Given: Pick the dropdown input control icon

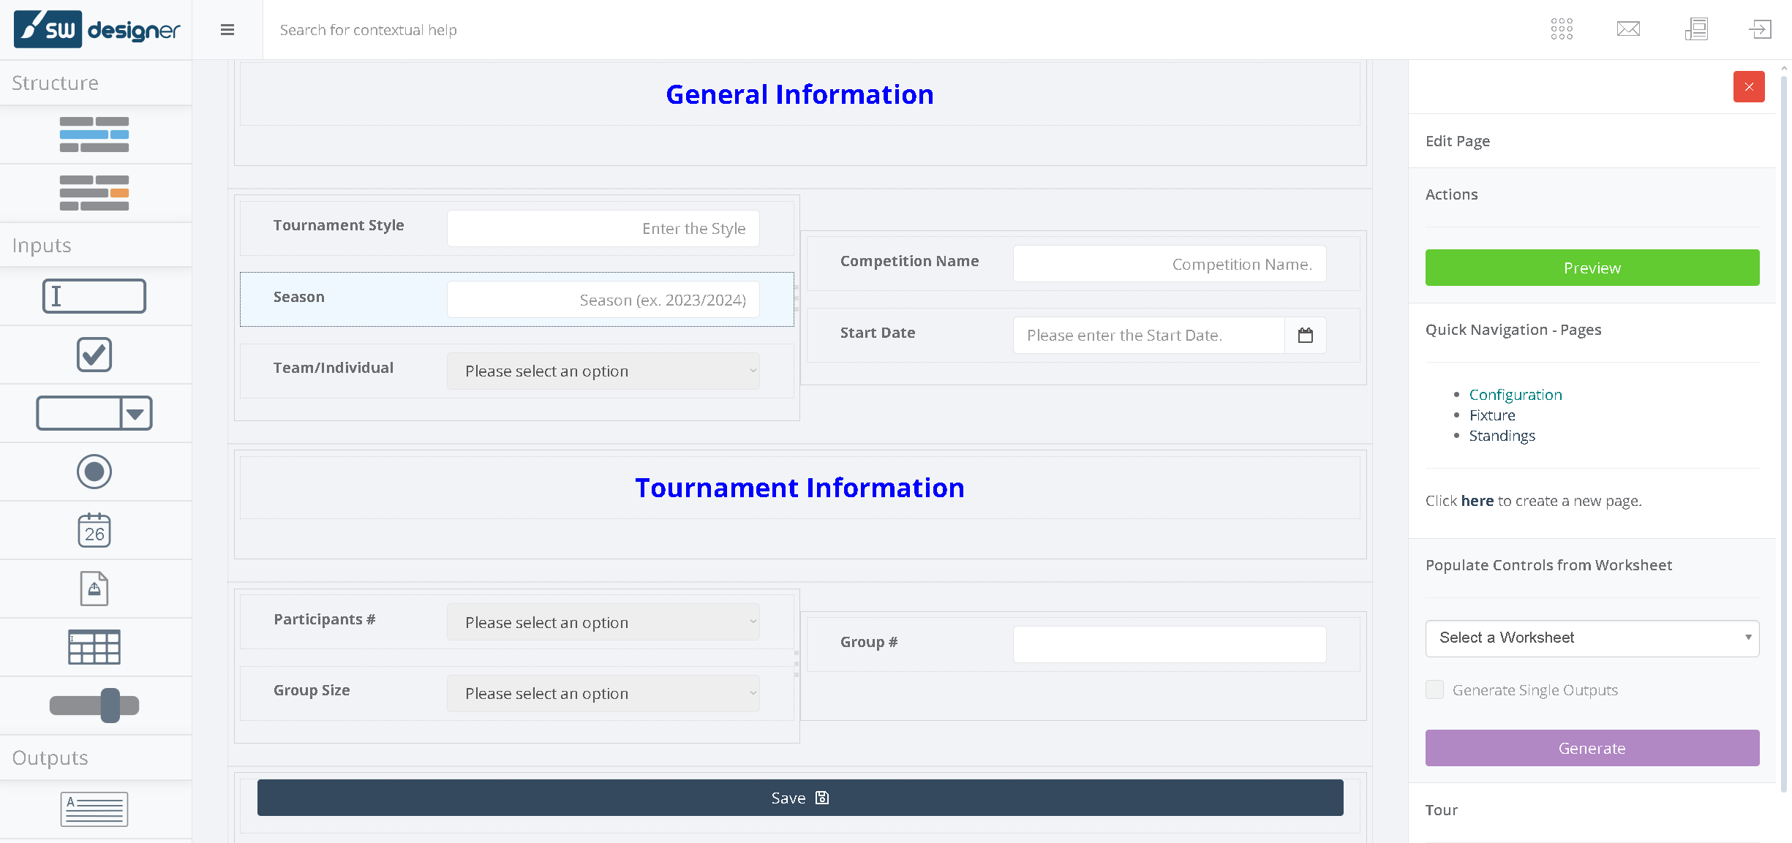Looking at the screenshot, I should point(94,413).
